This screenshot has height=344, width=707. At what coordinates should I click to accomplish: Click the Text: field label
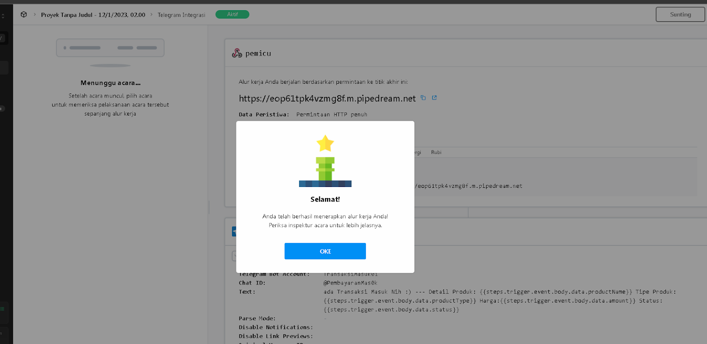pyautogui.click(x=247, y=292)
